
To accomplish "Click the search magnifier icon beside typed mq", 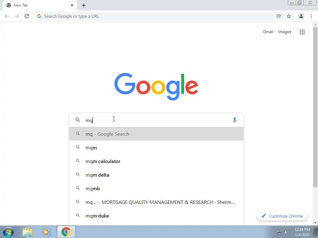I will tap(78, 120).
